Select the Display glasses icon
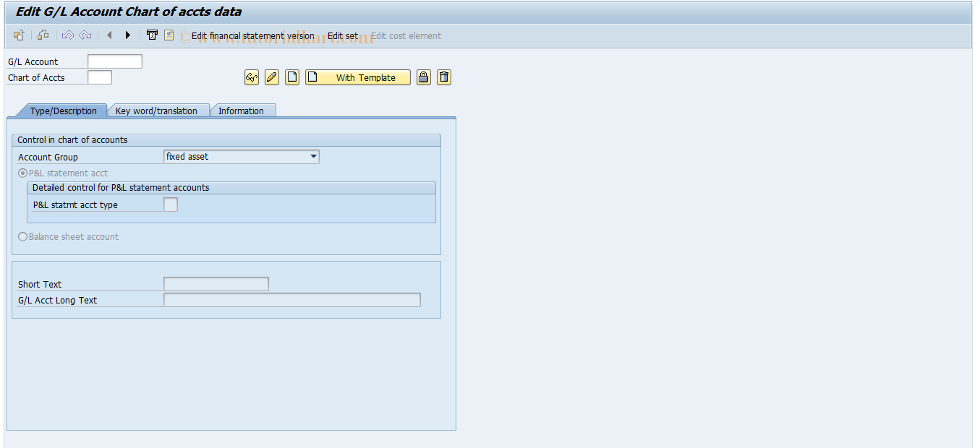The width and height of the screenshot is (980, 448). [251, 77]
